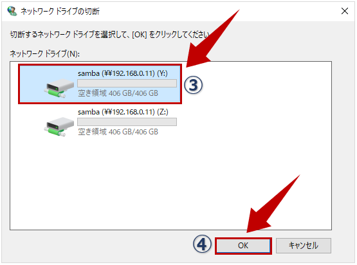
Task: Click the empty area of the drive list
Action: pos(170,182)
